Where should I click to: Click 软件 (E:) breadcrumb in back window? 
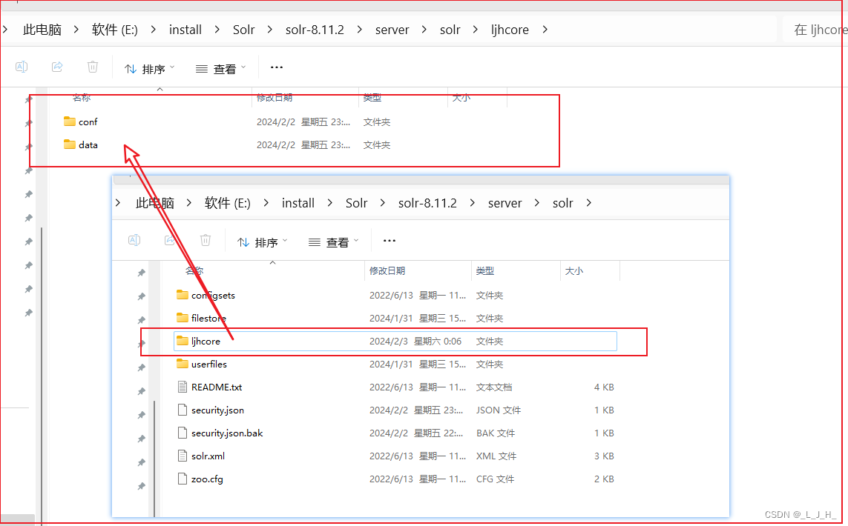point(115,30)
